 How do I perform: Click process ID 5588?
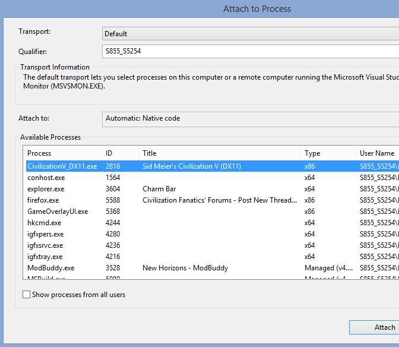pos(113,200)
